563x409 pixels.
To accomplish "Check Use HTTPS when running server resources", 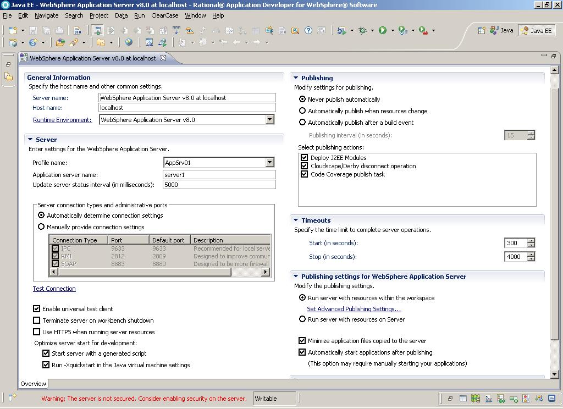I will click(37, 331).
